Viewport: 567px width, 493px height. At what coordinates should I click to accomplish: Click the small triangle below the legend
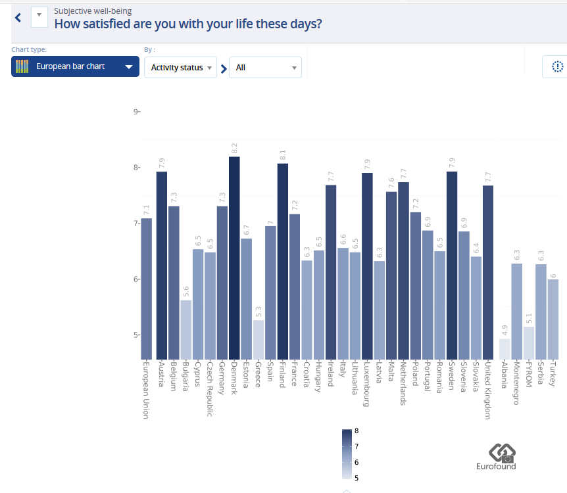click(x=347, y=490)
